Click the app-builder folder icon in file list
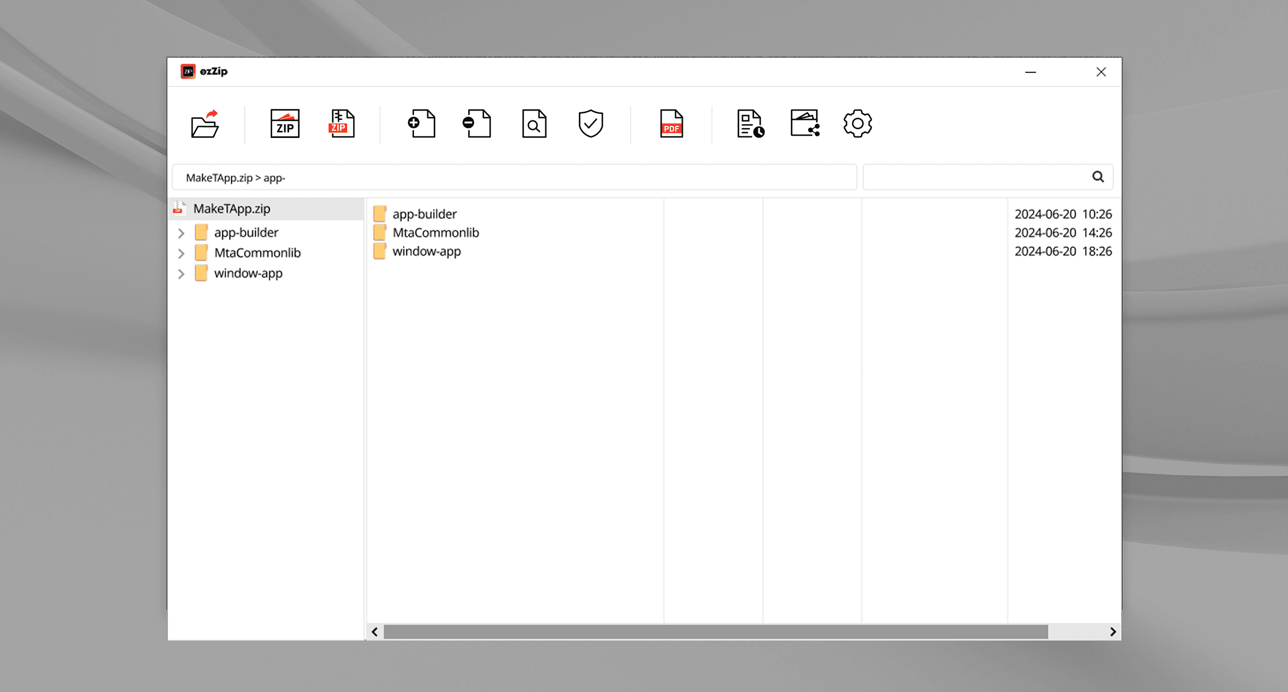 [x=380, y=214]
